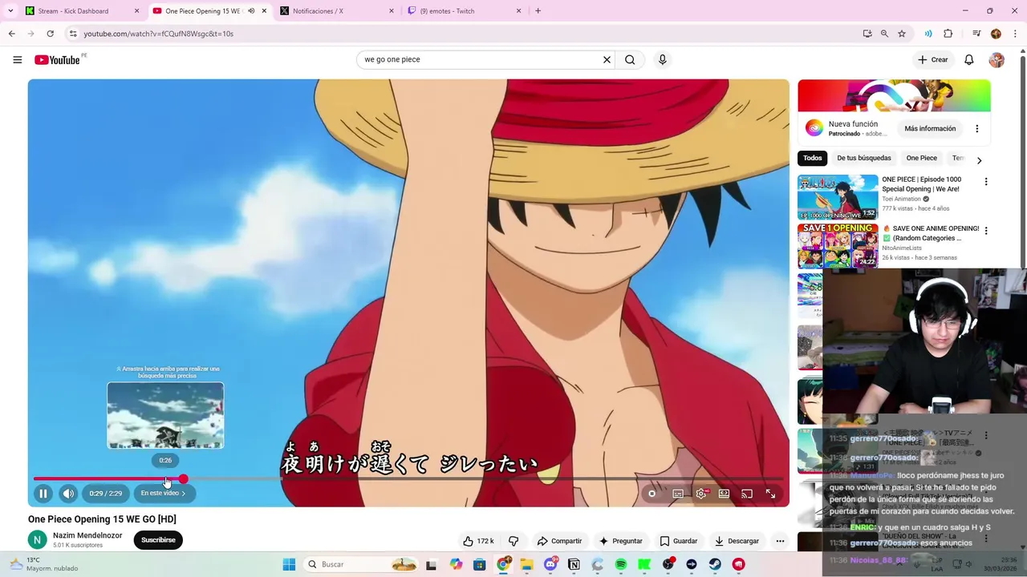1027x577 pixels.
Task: Open Chrome three-dot menu
Action: 1016,34
